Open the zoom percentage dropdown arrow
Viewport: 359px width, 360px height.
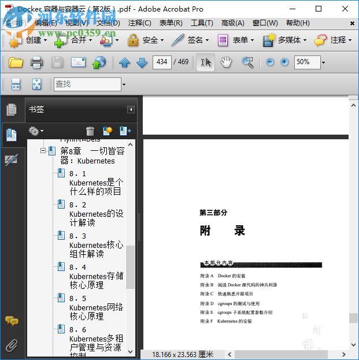tap(323, 62)
